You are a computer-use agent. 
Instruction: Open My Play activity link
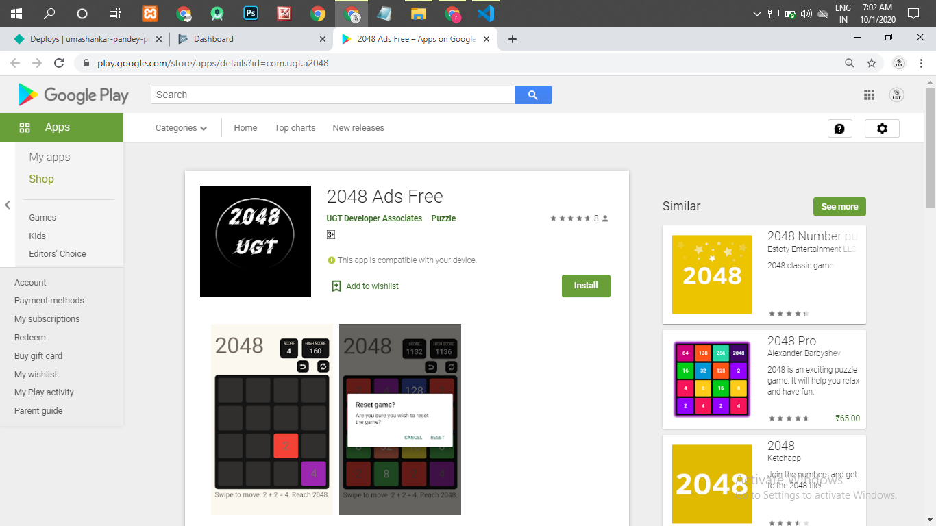44,392
